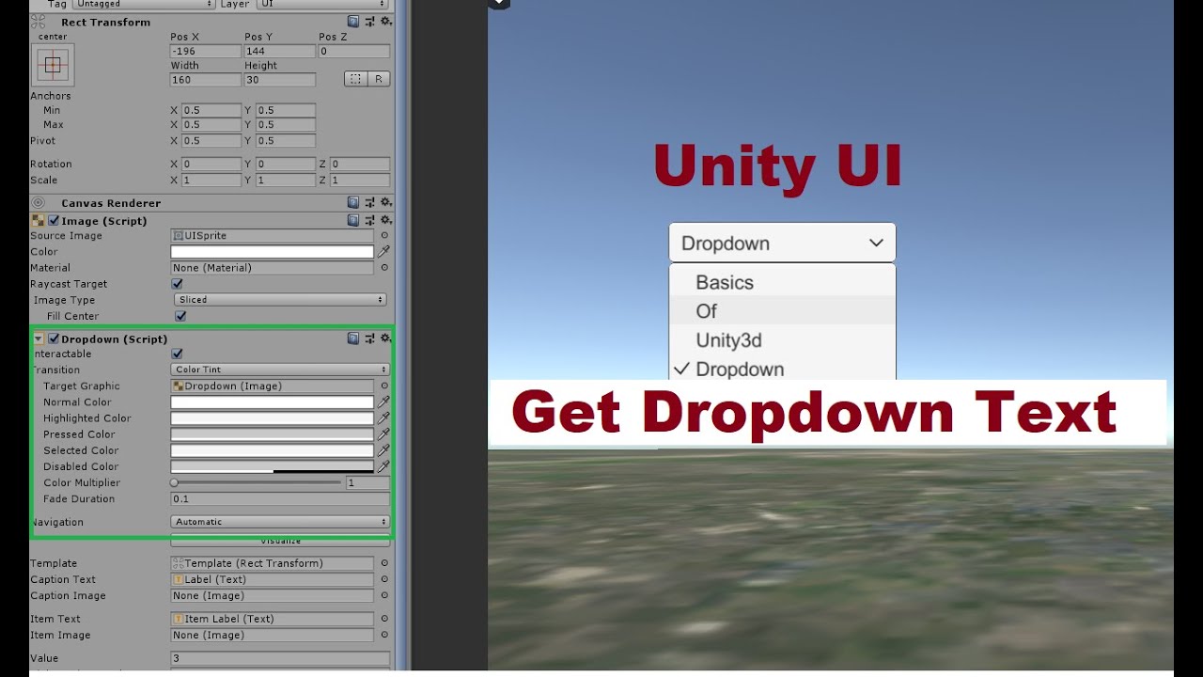Screen dimensions: 1203x677
Task: Select the UISprite Source Image field
Action: click(273, 236)
